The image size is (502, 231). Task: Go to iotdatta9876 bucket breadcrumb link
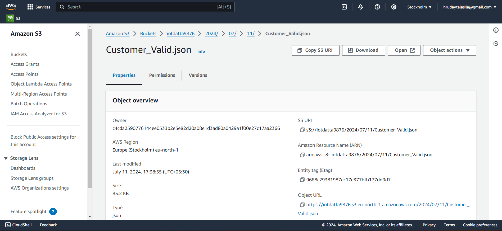(180, 34)
